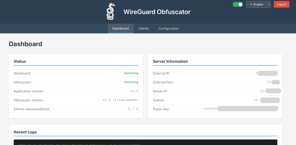296x145 pixels.
Task: Click the Obfuscator version: label
Action: point(29,100)
